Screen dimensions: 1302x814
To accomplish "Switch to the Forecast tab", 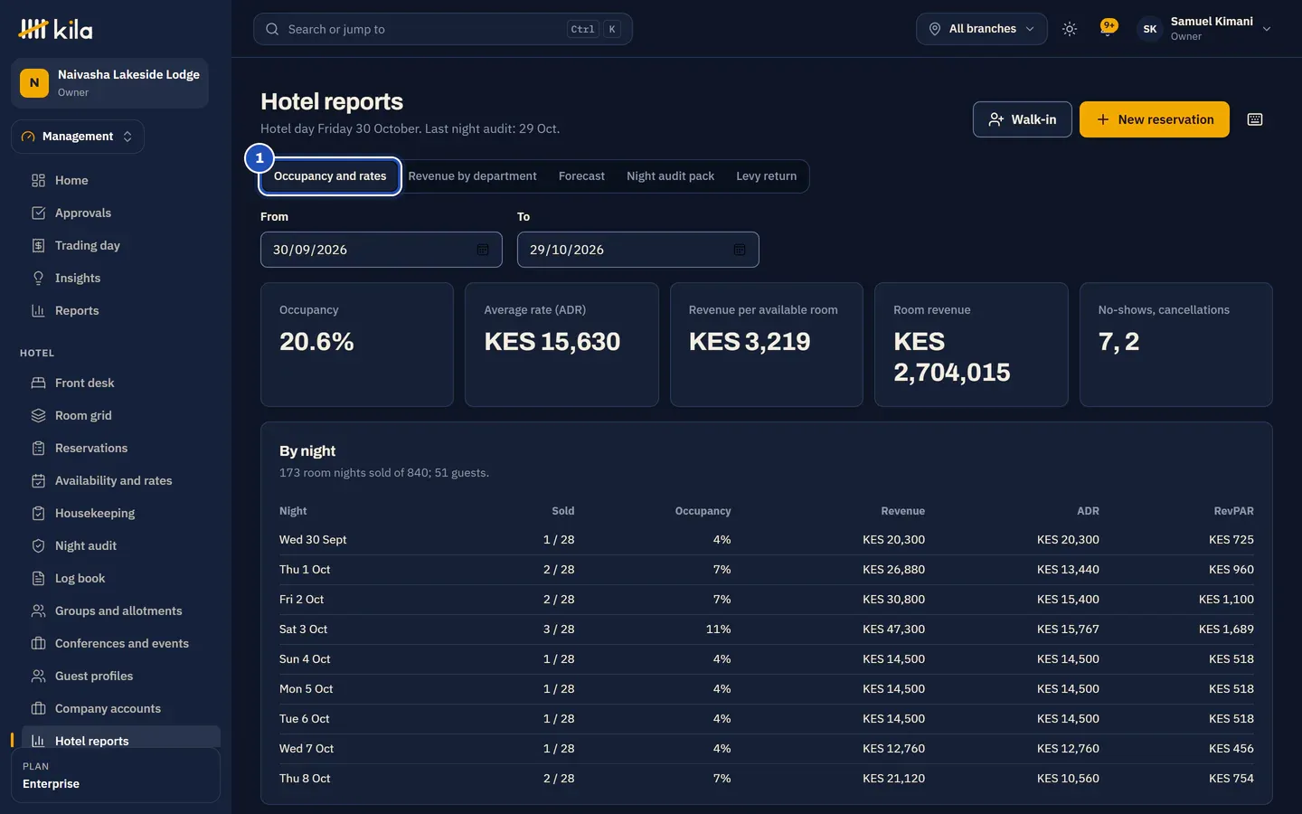I will [x=581, y=176].
